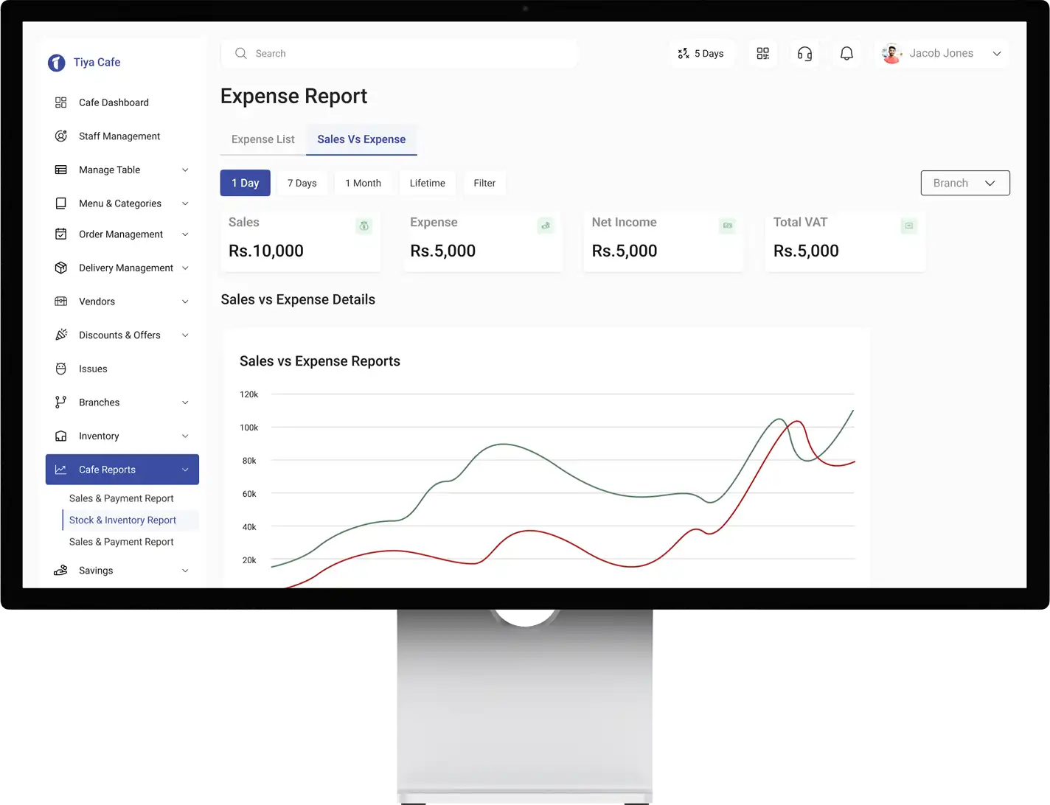Click the Filter button

tap(484, 183)
